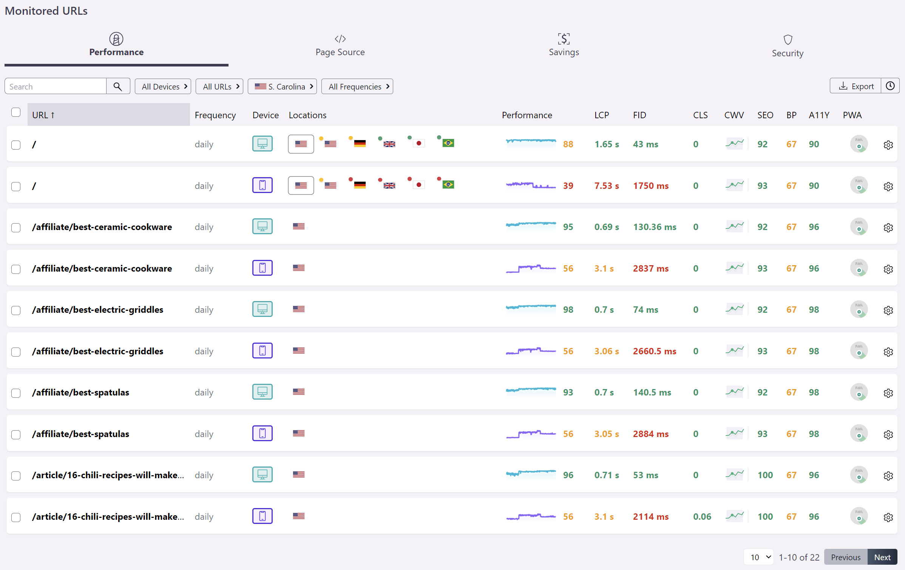
Task: Click PWA badge for desktop best-spatulas row
Action: click(x=859, y=392)
